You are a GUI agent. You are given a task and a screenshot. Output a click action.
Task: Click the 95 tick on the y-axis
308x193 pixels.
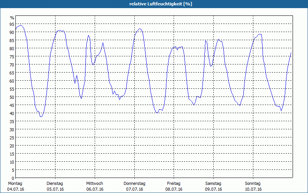12,24
